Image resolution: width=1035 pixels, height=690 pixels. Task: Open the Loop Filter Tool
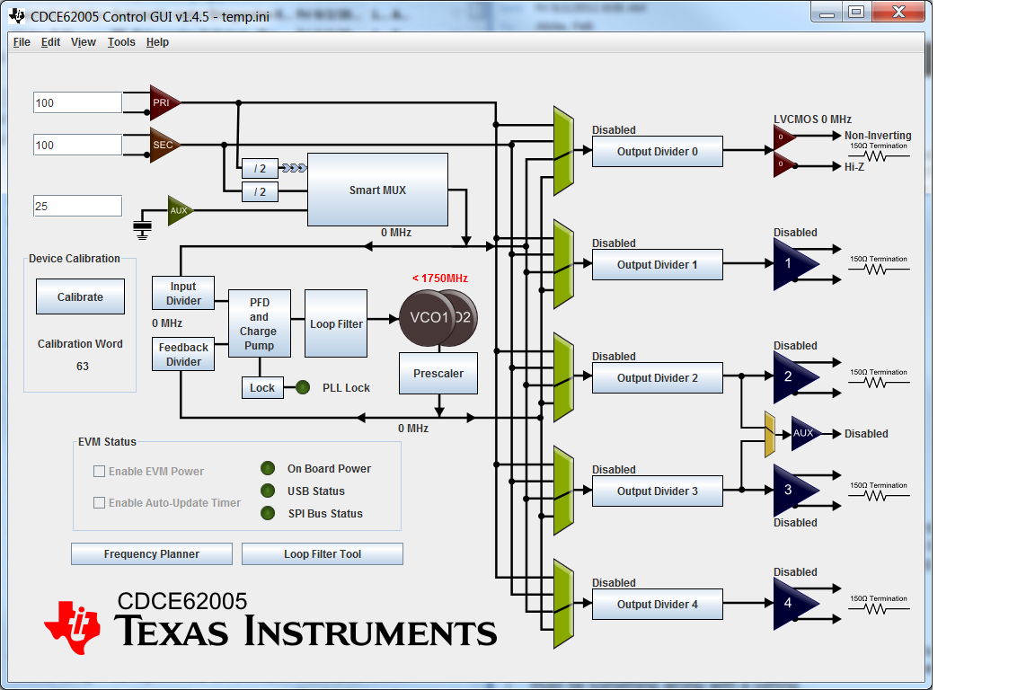[x=323, y=554]
